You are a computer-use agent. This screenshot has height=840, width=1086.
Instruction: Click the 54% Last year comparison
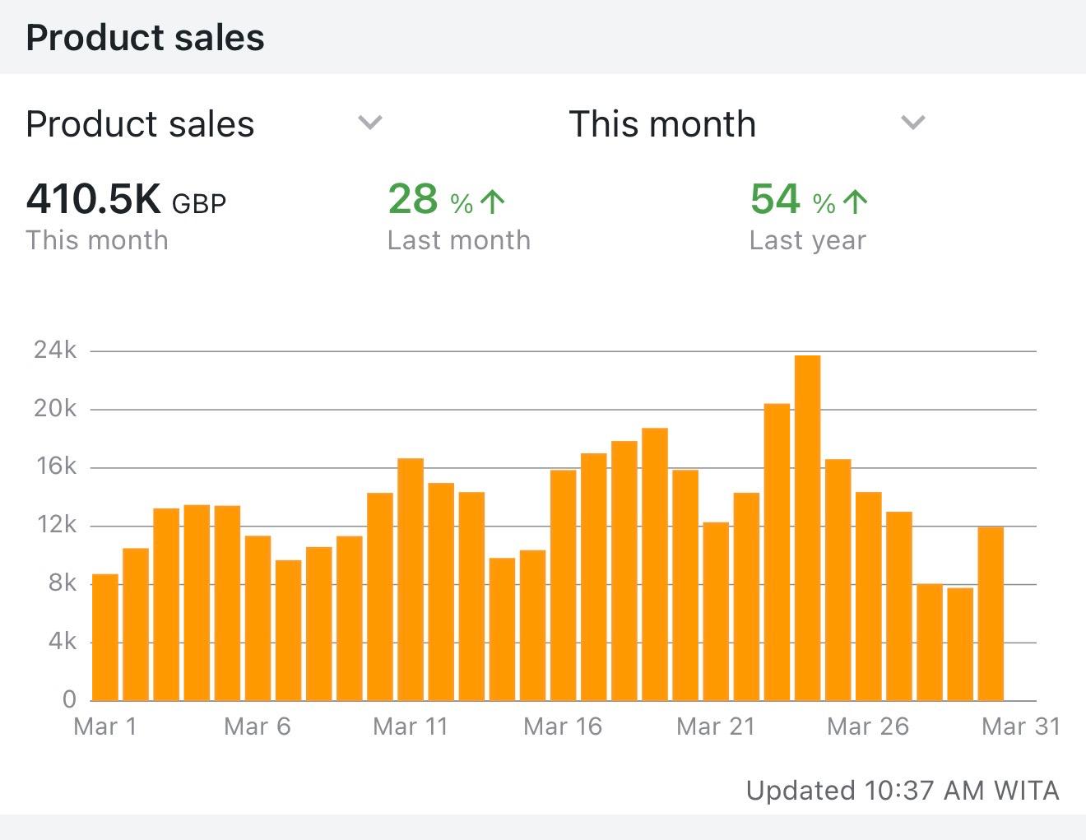(x=809, y=217)
